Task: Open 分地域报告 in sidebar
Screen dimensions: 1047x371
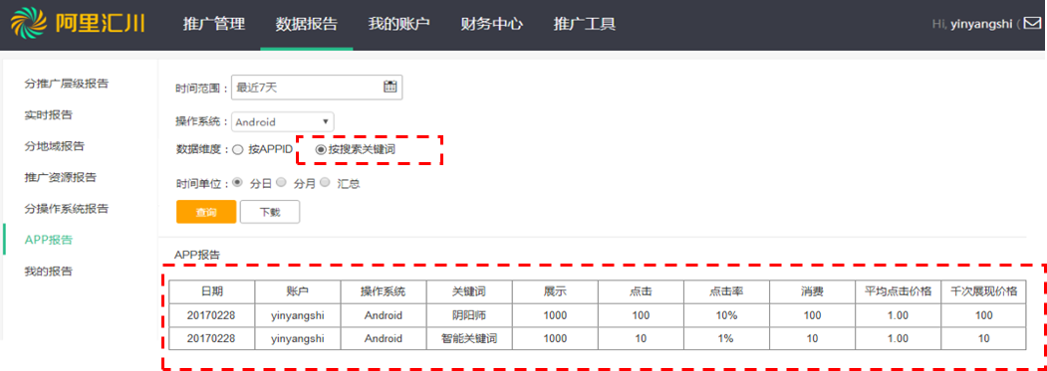Action: [54, 146]
